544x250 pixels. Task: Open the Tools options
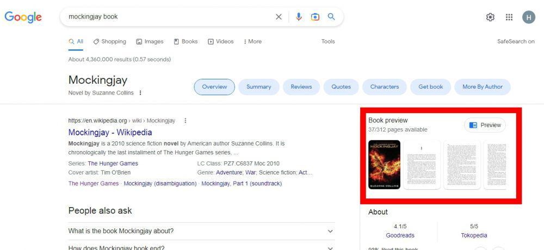coord(328,42)
